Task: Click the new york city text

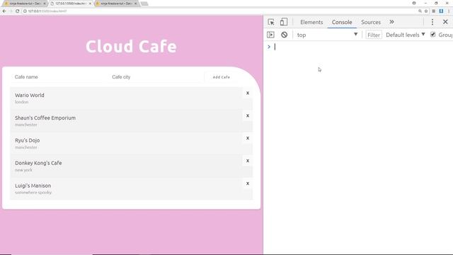Action: pos(23,170)
